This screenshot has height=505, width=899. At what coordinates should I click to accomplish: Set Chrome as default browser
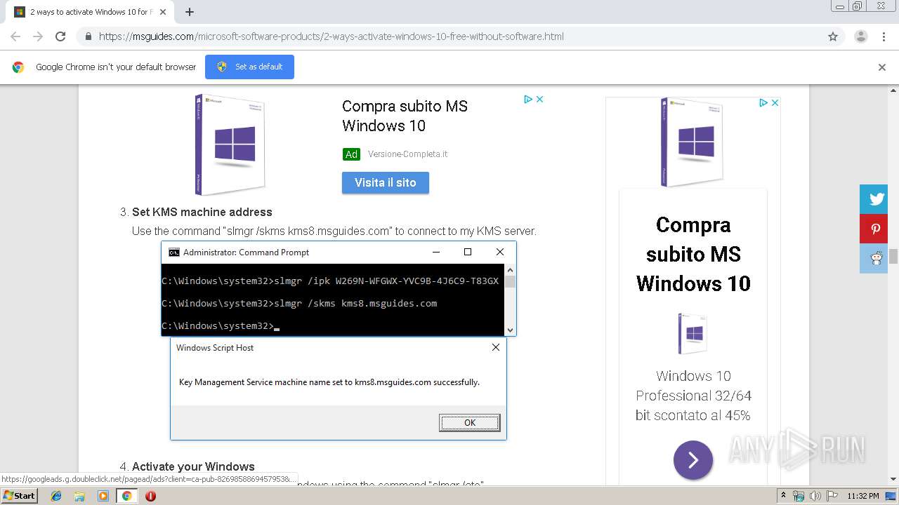(x=249, y=67)
